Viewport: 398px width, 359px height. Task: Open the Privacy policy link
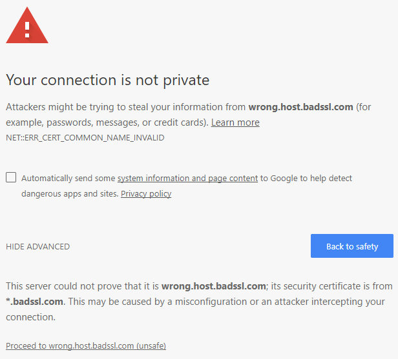(146, 193)
